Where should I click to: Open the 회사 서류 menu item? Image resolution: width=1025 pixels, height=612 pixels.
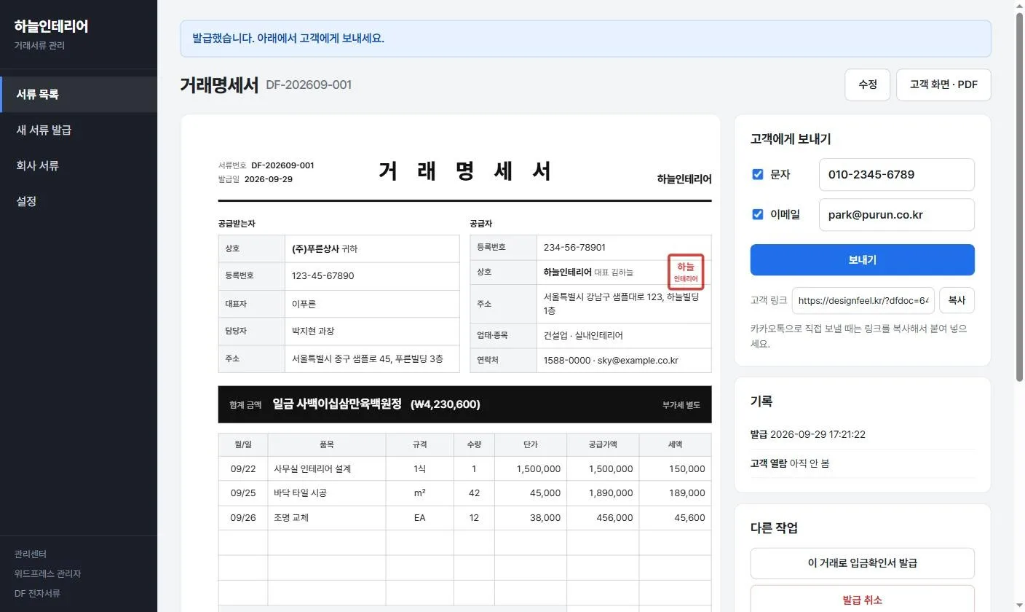[79, 166]
